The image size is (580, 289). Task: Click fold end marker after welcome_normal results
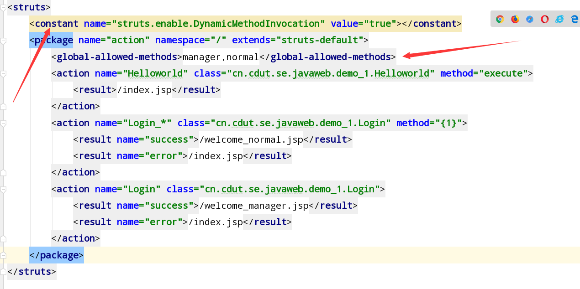pyautogui.click(x=3, y=172)
